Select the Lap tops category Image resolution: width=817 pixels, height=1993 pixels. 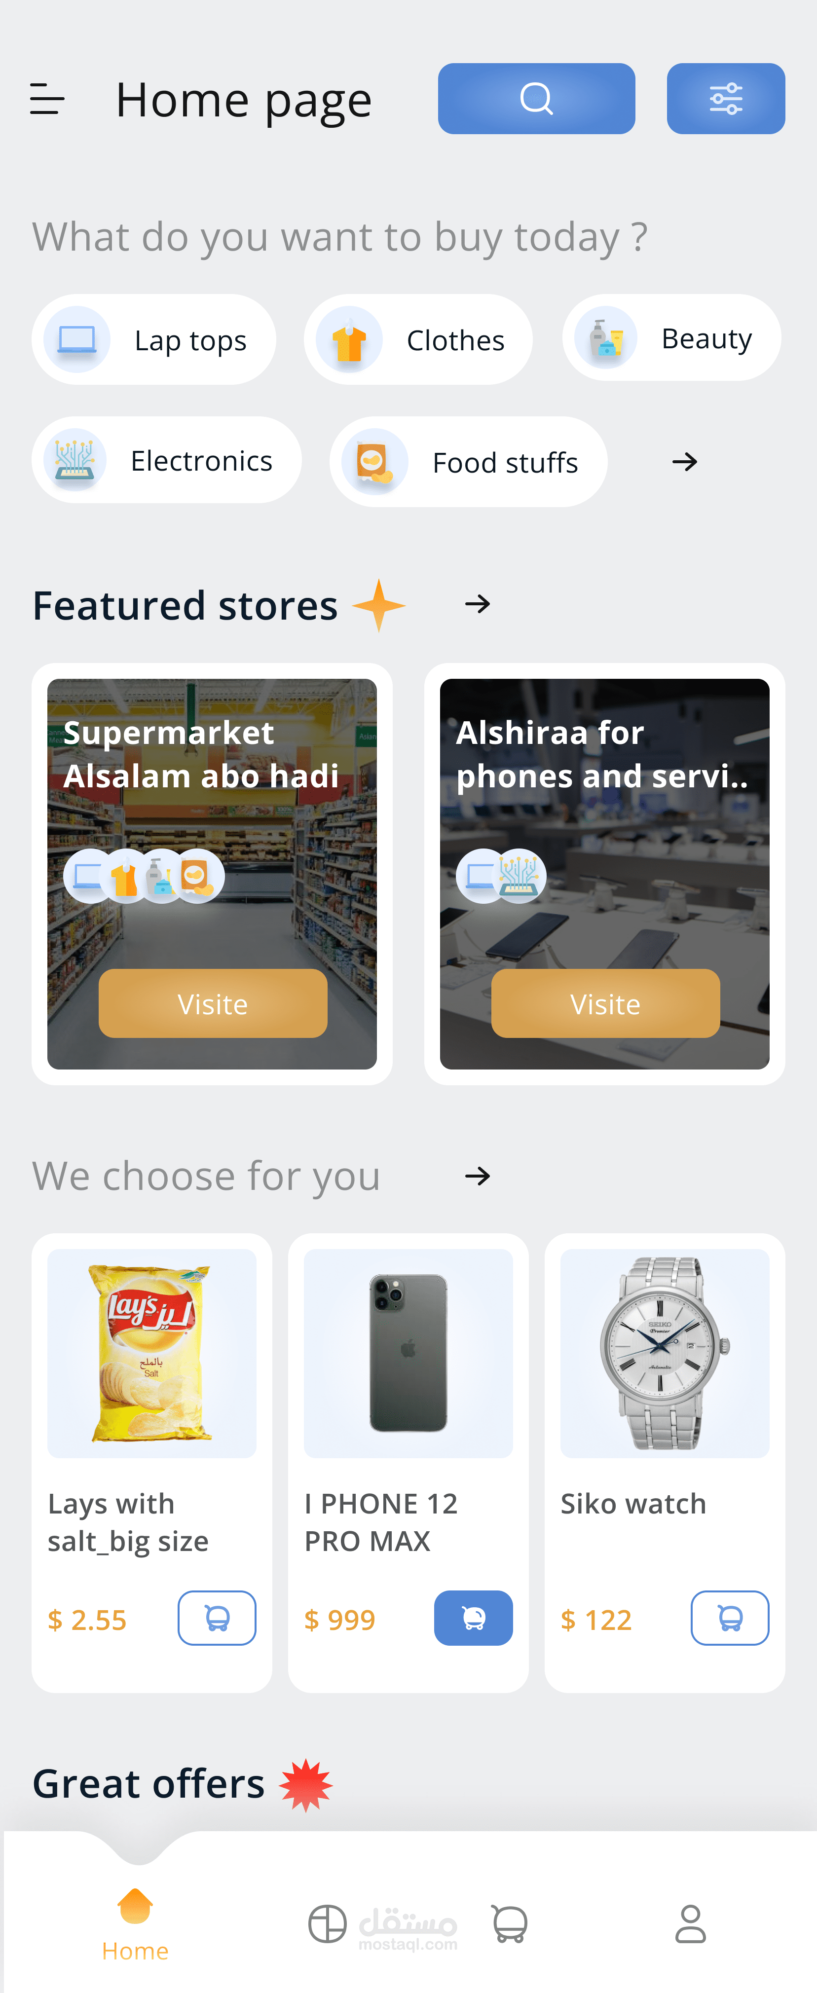(x=154, y=339)
